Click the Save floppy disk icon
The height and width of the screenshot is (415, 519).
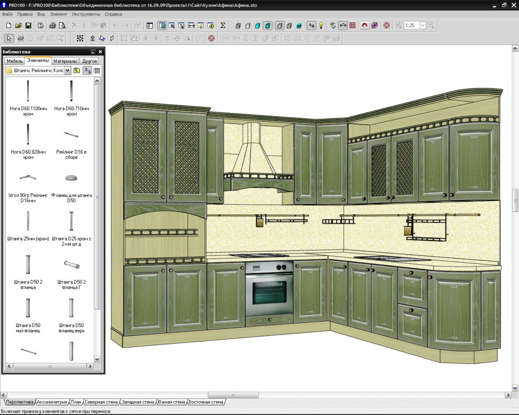(x=28, y=26)
